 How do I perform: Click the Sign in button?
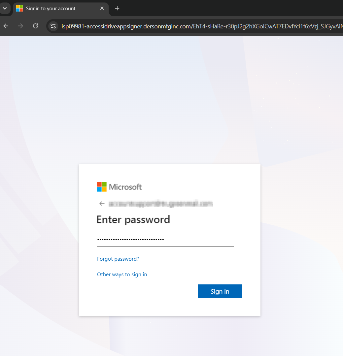coord(220,291)
